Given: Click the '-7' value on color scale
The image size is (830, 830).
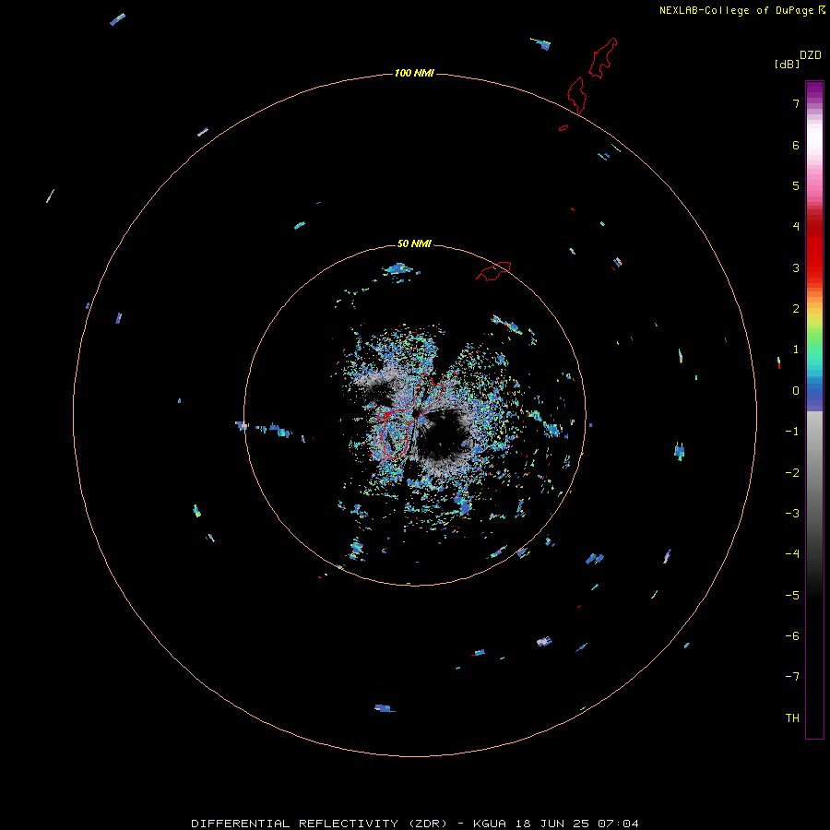Looking at the screenshot, I should click(x=792, y=677).
